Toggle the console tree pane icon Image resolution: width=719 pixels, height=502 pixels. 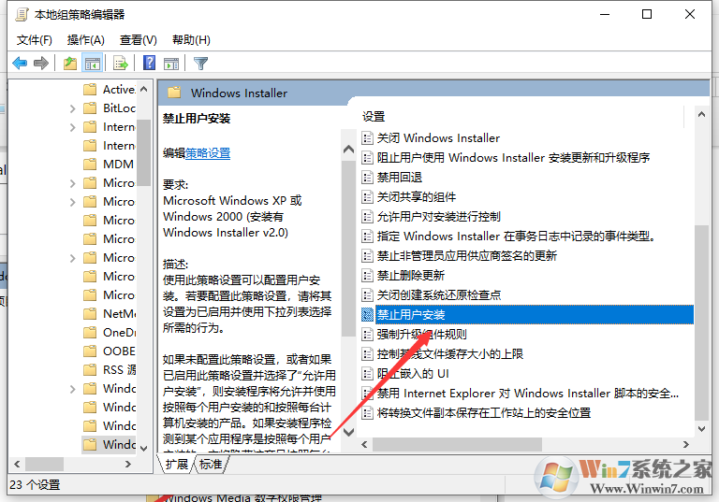click(92, 64)
